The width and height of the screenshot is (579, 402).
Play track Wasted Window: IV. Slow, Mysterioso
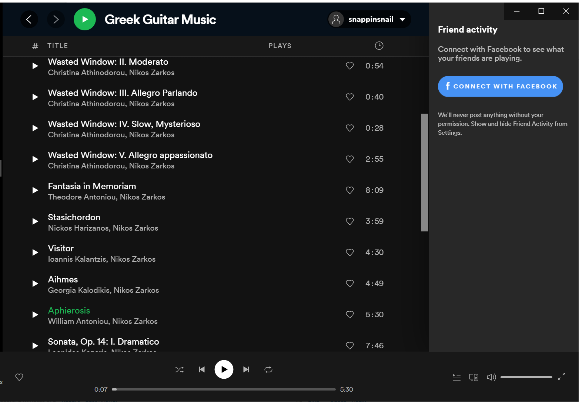[35, 128]
